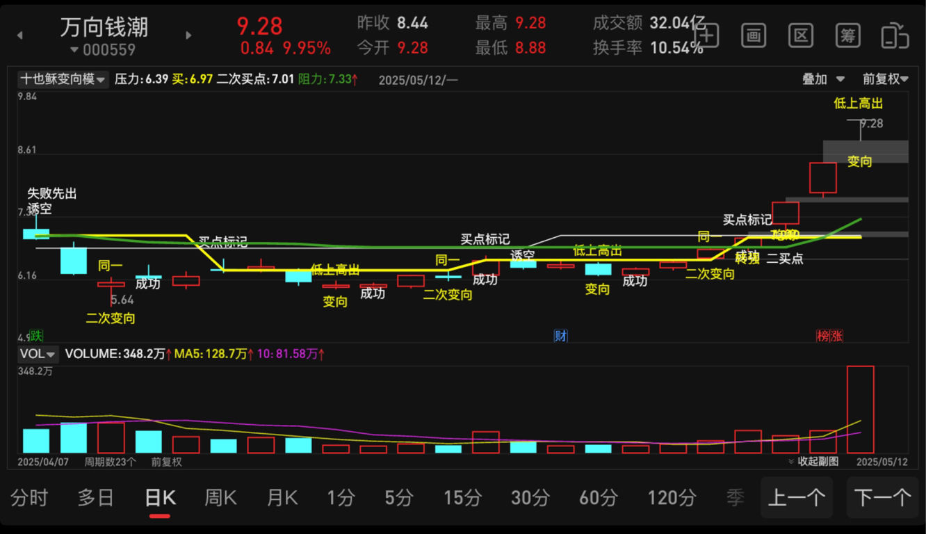Switch to the 1分 chart tab
This screenshot has height=534, width=926.
pos(341,498)
